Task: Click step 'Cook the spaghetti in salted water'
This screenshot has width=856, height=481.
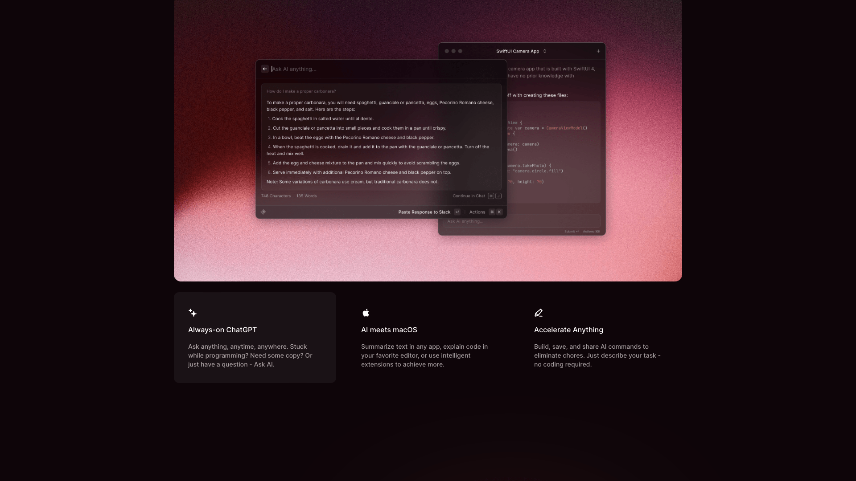Action: 323,119
